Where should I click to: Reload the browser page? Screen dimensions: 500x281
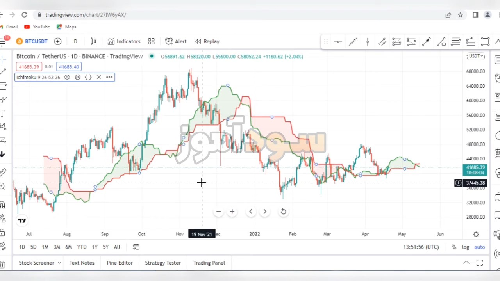click(24, 15)
